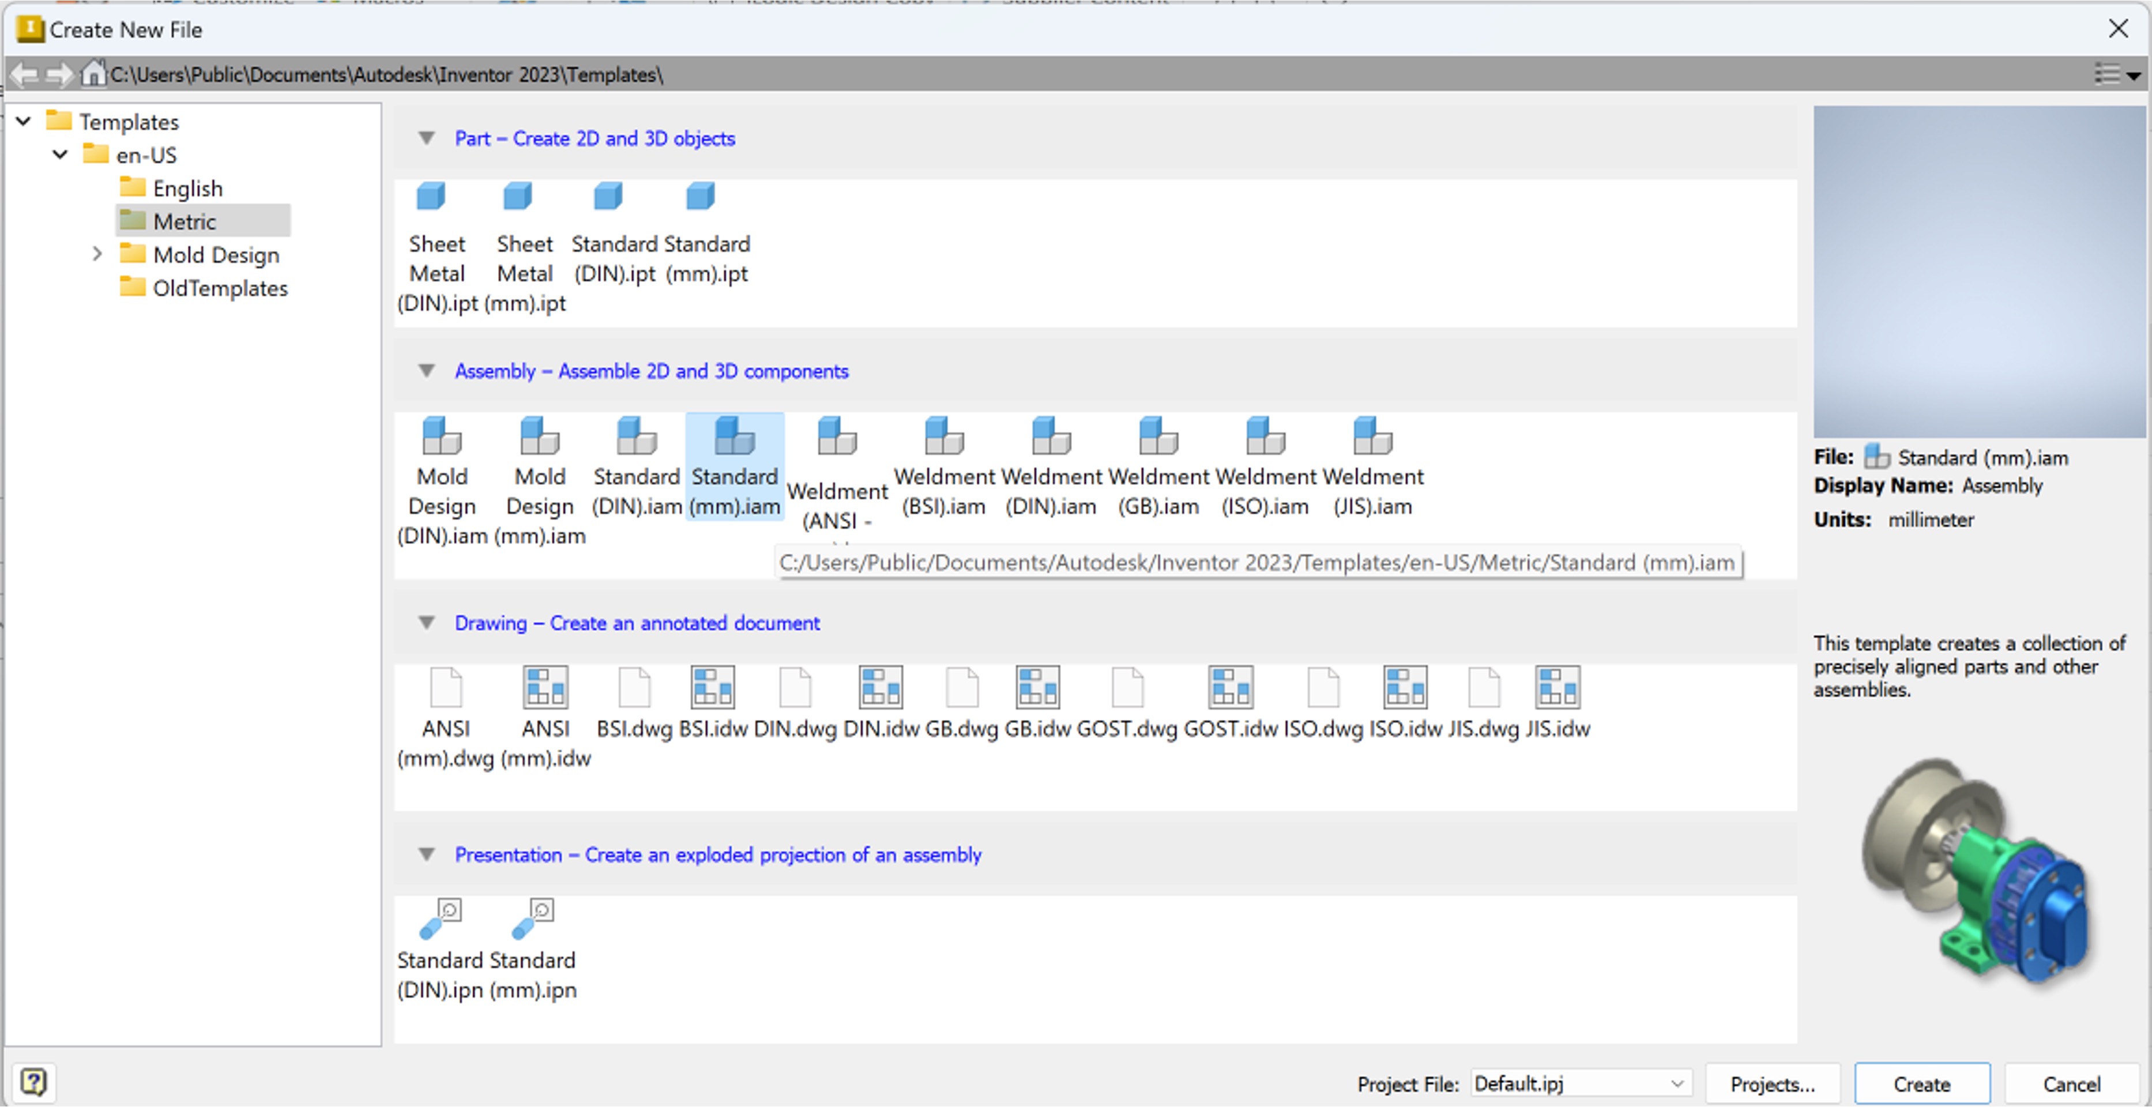The image size is (2152, 1107).
Task: Collapse the en-US tree node
Action: pos(60,155)
